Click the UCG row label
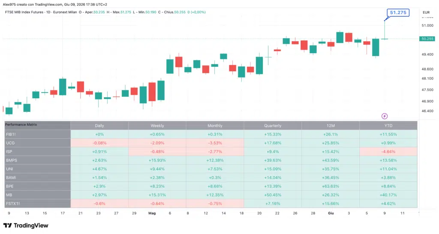439x234 pixels. pos(38,143)
